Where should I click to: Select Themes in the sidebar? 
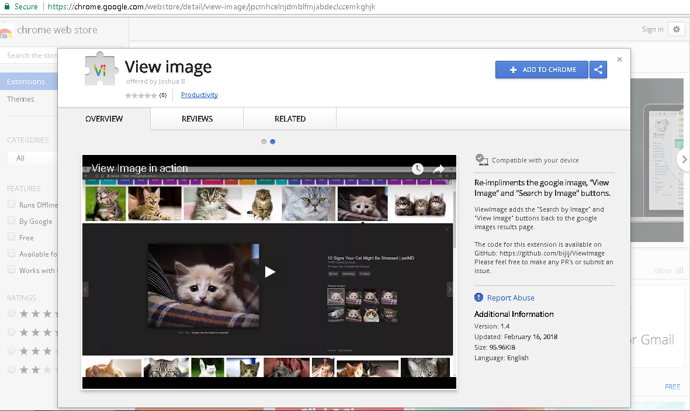[20, 99]
